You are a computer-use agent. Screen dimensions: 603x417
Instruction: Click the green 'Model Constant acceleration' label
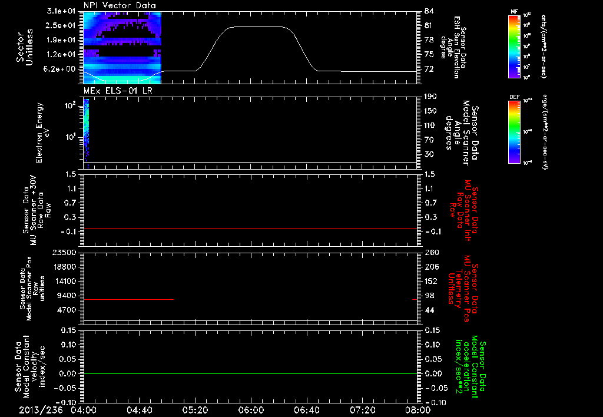tap(471, 367)
